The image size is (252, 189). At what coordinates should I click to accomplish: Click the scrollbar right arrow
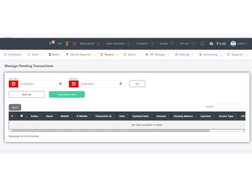tap(244, 131)
